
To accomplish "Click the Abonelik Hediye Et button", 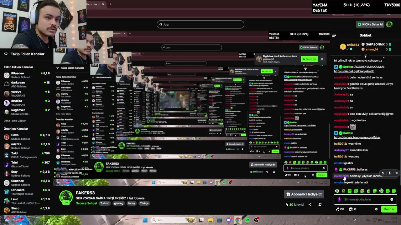I will click(304, 194).
